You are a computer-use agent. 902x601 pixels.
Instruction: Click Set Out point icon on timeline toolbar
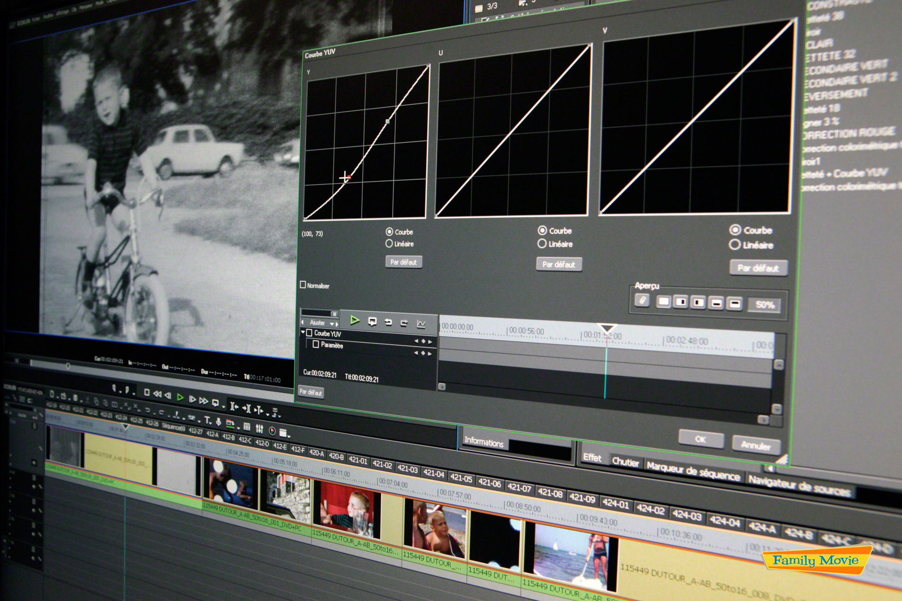pyautogui.click(x=247, y=408)
